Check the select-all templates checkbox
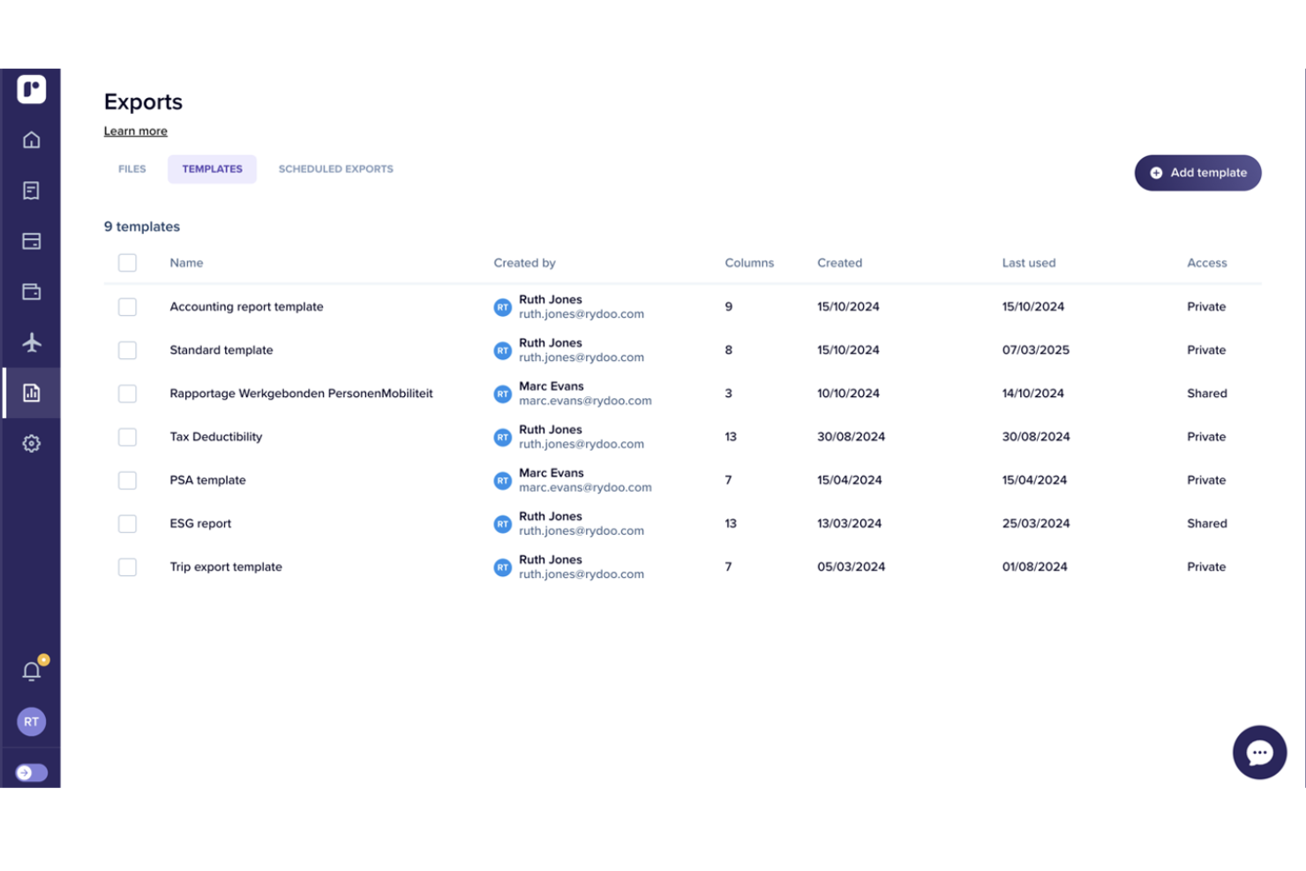Viewport: 1306px width, 871px height. click(127, 262)
